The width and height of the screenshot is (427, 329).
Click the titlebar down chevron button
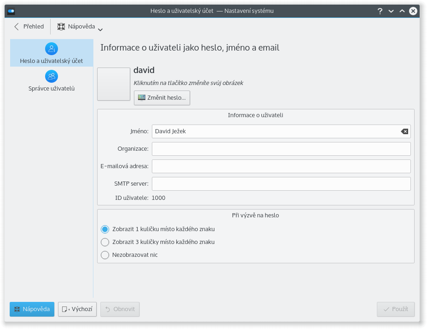(x=391, y=11)
